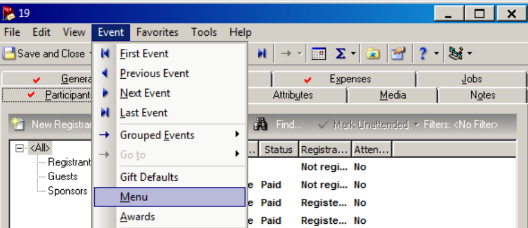This screenshot has height=228, width=528.
Task: Expand the Grouped Events submenu arrow
Action: pos(237,134)
